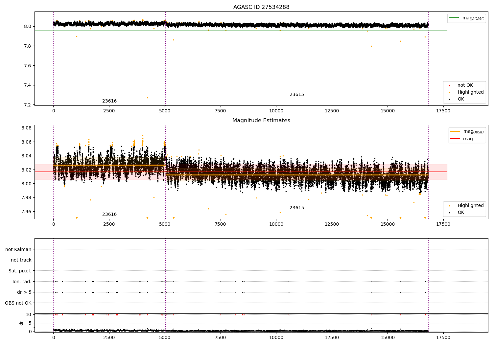Click the '17500' tick under the bottom plot
493x345 pixels.
(443, 337)
